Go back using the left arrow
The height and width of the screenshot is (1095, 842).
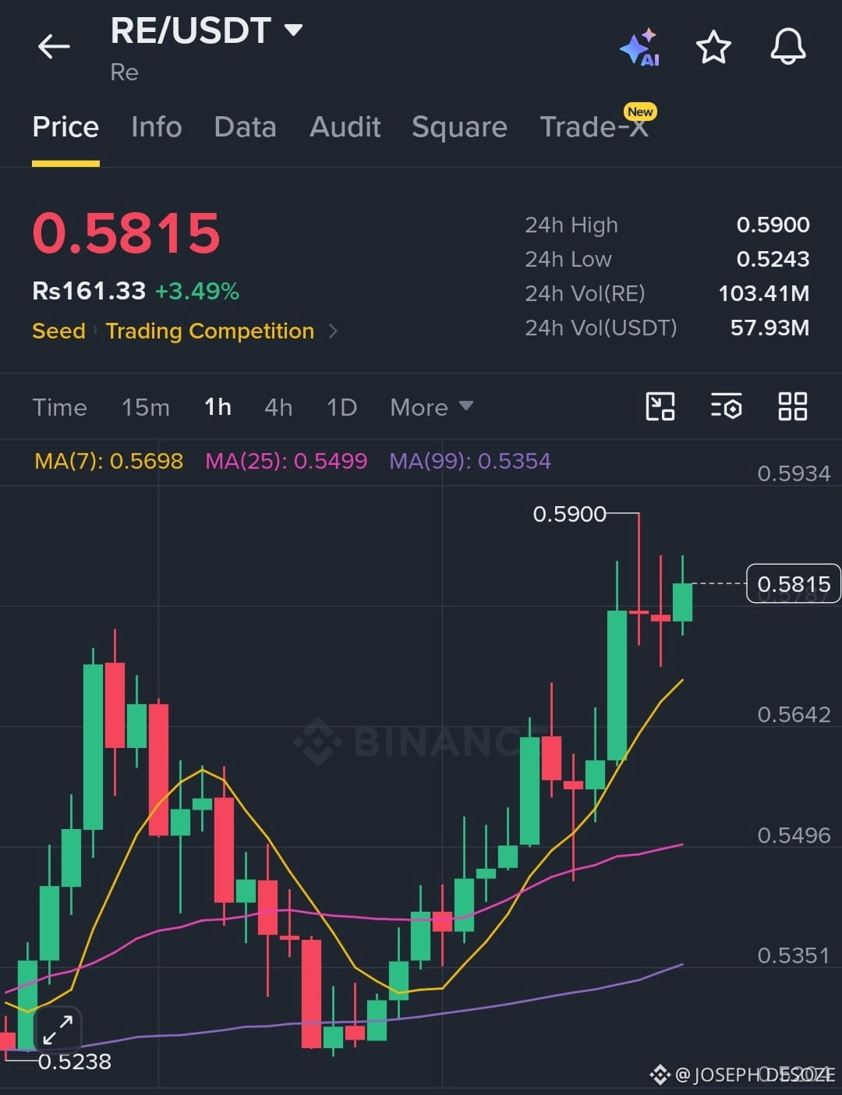54,47
